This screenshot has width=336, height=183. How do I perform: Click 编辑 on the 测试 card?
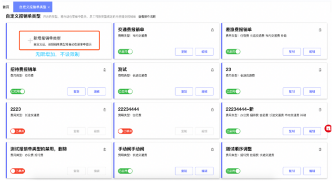204,91
